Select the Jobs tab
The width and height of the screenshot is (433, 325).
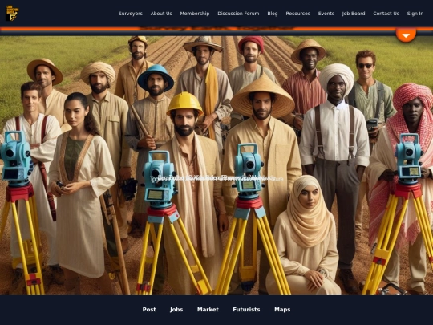[176, 310]
